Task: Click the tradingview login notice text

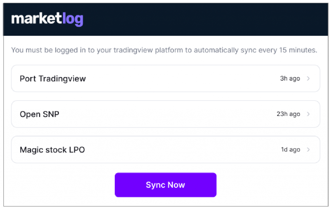Action: coord(164,50)
